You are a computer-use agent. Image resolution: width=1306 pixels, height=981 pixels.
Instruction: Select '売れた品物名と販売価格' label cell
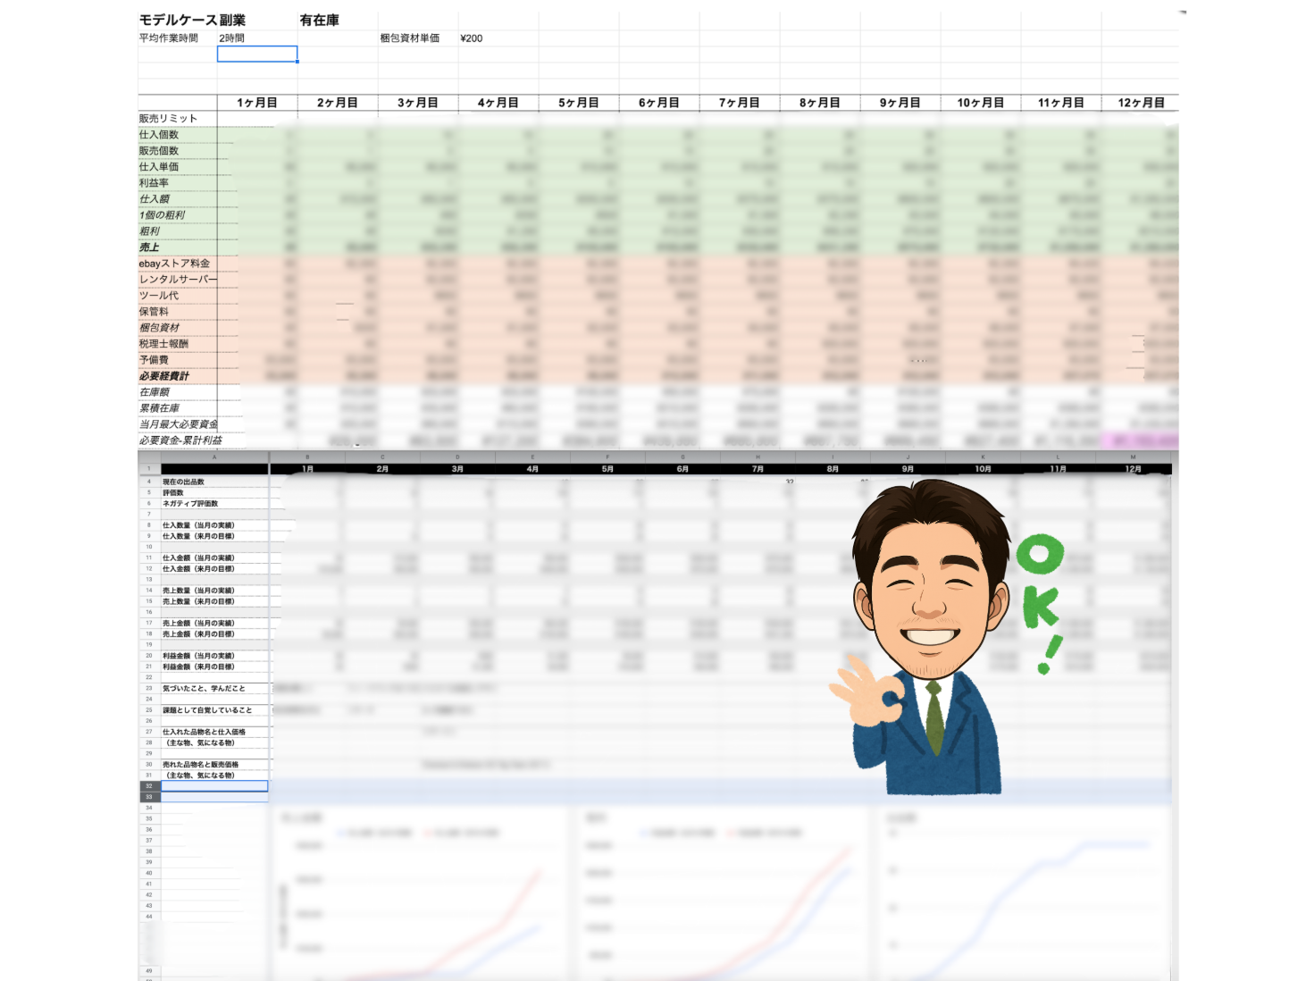click(x=200, y=765)
